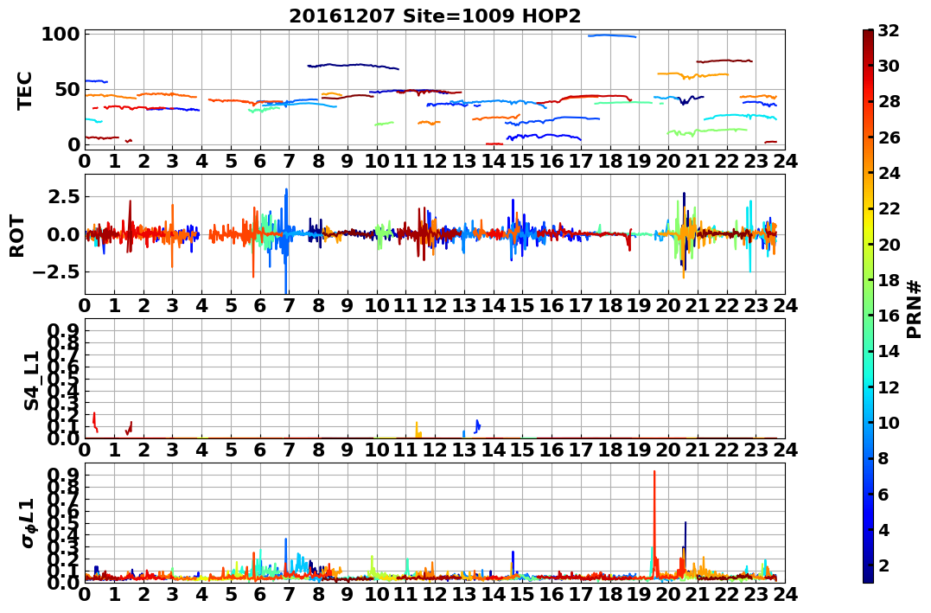Click the dark navy TEC trace near 70
Screen dimensions: 931x613
click(354, 66)
